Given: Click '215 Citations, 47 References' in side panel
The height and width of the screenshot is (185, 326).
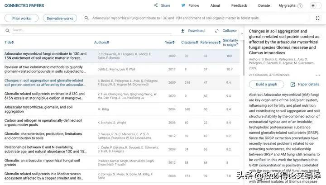Looking at the screenshot, I should pyautogui.click(x=269, y=75).
